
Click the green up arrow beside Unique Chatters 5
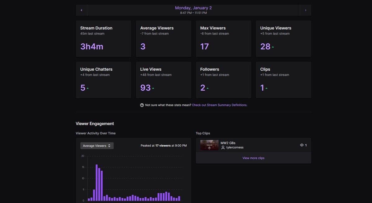coord(87,88)
